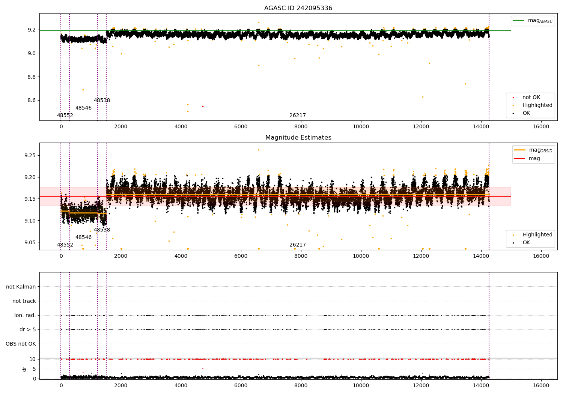563x394 pixels.
Task: Click obsid label 48546 in Magnitude Estimates plot
Action: [83, 238]
